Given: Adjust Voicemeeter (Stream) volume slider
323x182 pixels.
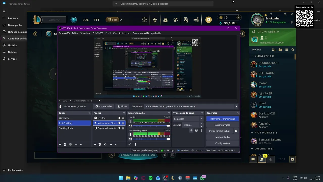Looking at the screenshot, I should tap(151, 139).
